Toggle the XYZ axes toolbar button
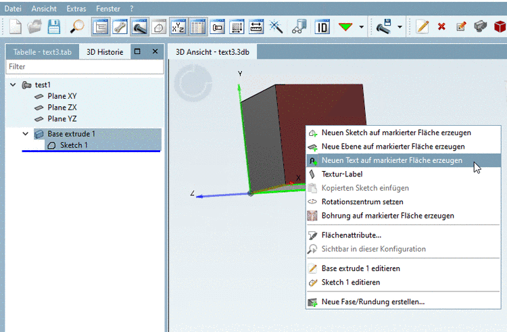Viewport: 507px width, 332px height. point(178,27)
